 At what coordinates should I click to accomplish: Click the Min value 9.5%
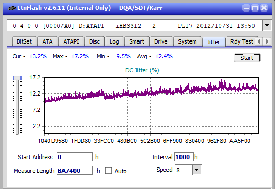click(123, 56)
